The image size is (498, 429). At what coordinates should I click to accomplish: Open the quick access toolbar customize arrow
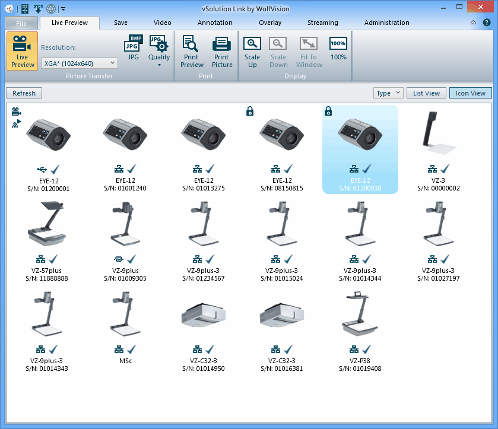(x=63, y=9)
